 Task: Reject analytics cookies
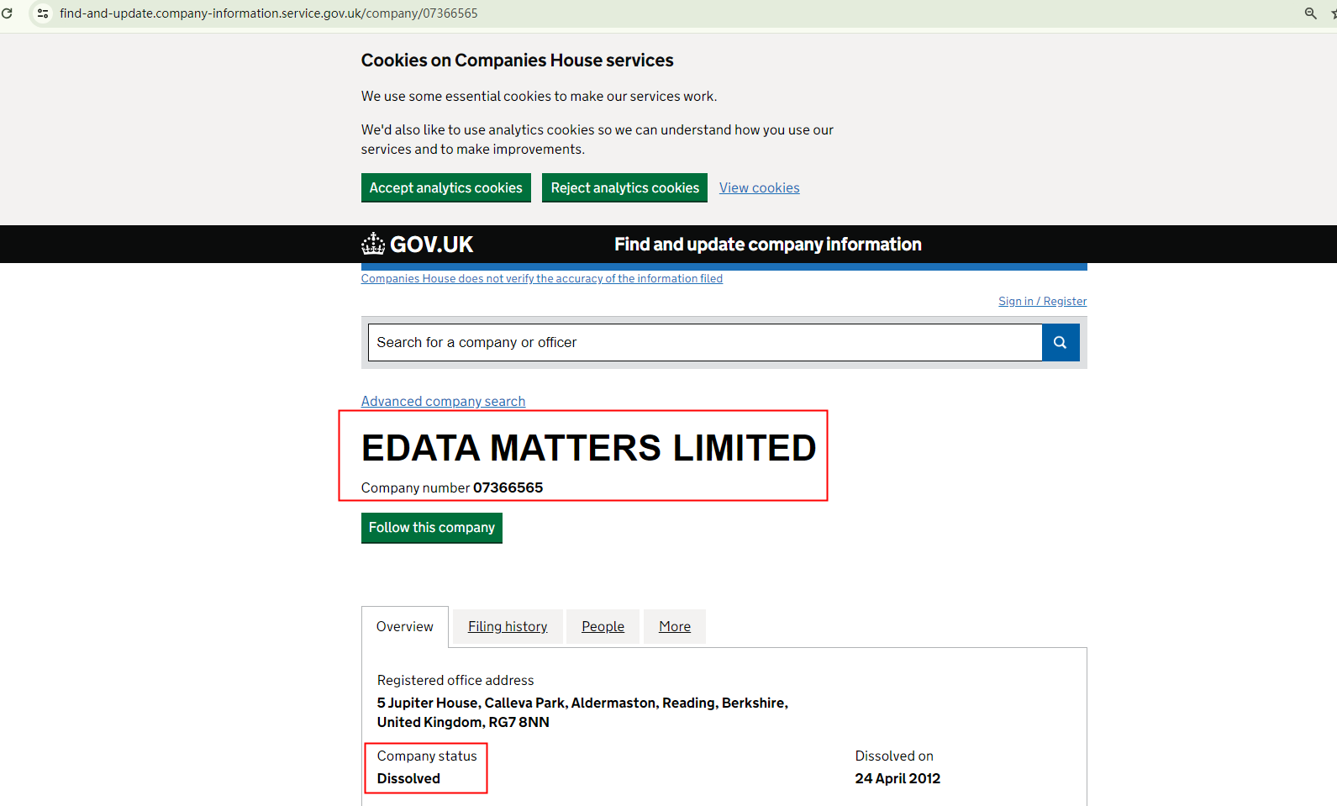(x=624, y=188)
